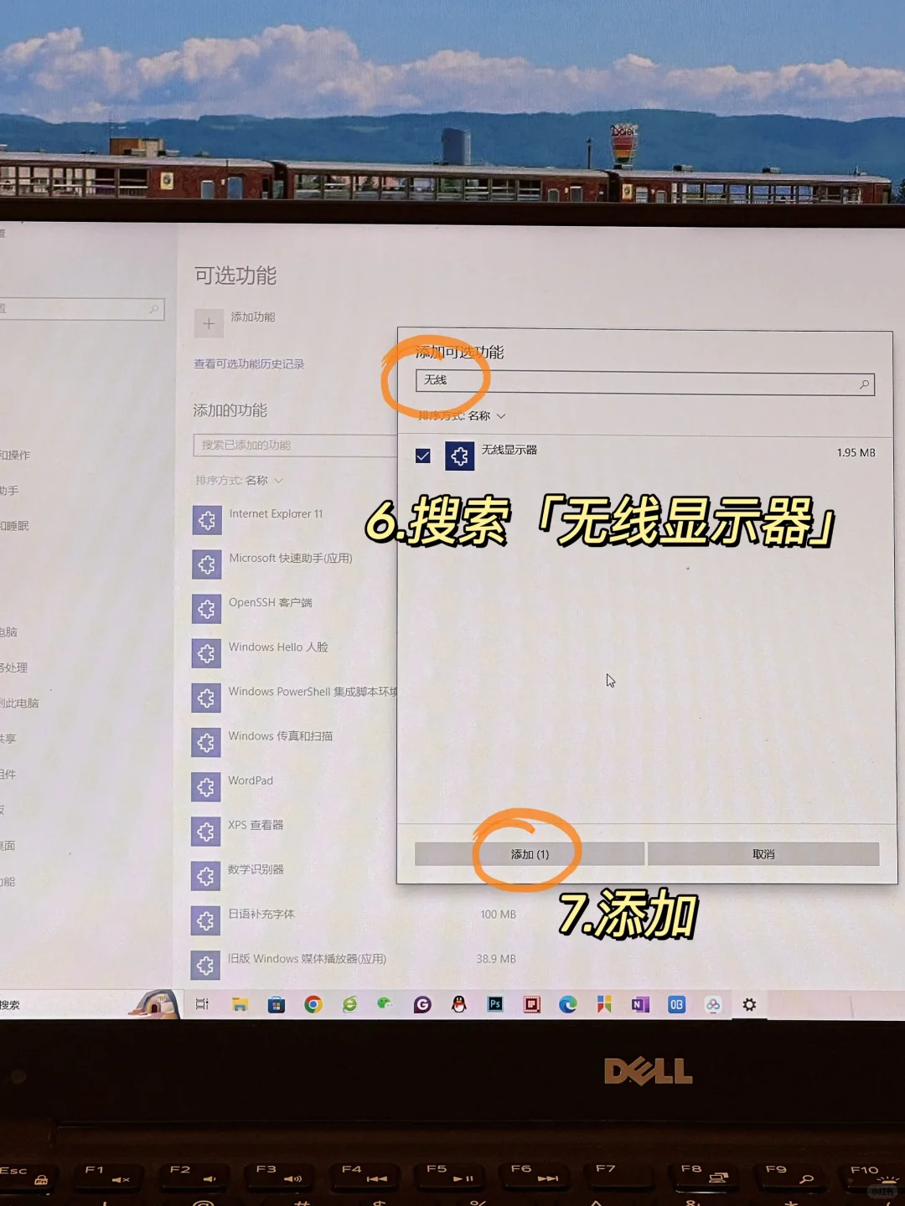Open File Explorer from the taskbar
Viewport: 905px width, 1206px height.
pos(239,1004)
